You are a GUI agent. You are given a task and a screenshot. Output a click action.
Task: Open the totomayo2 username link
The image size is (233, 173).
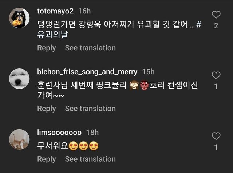[56, 11]
